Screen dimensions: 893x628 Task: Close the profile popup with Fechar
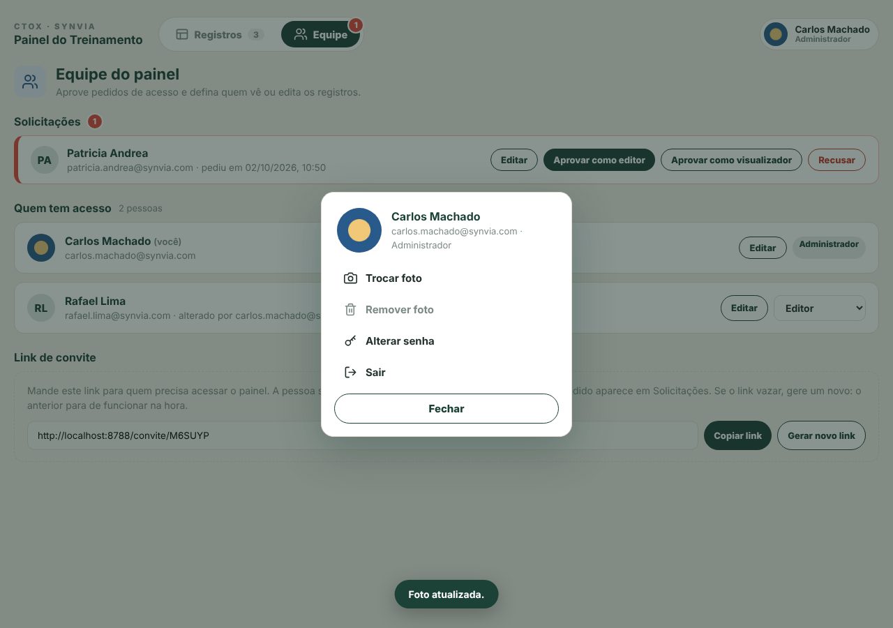tap(446, 409)
